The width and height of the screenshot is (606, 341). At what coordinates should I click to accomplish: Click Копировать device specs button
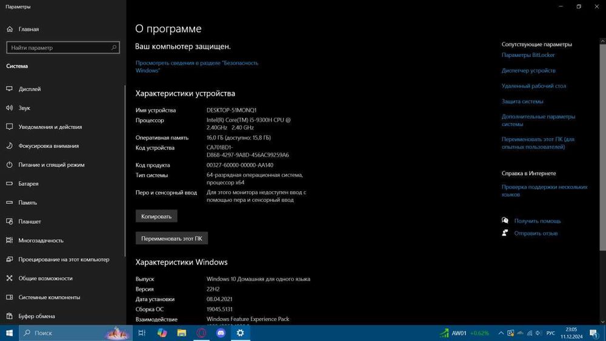point(156,216)
